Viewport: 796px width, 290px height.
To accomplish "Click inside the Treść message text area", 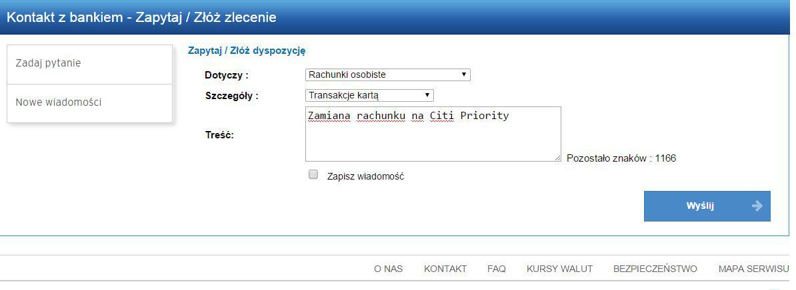I will click(x=433, y=134).
